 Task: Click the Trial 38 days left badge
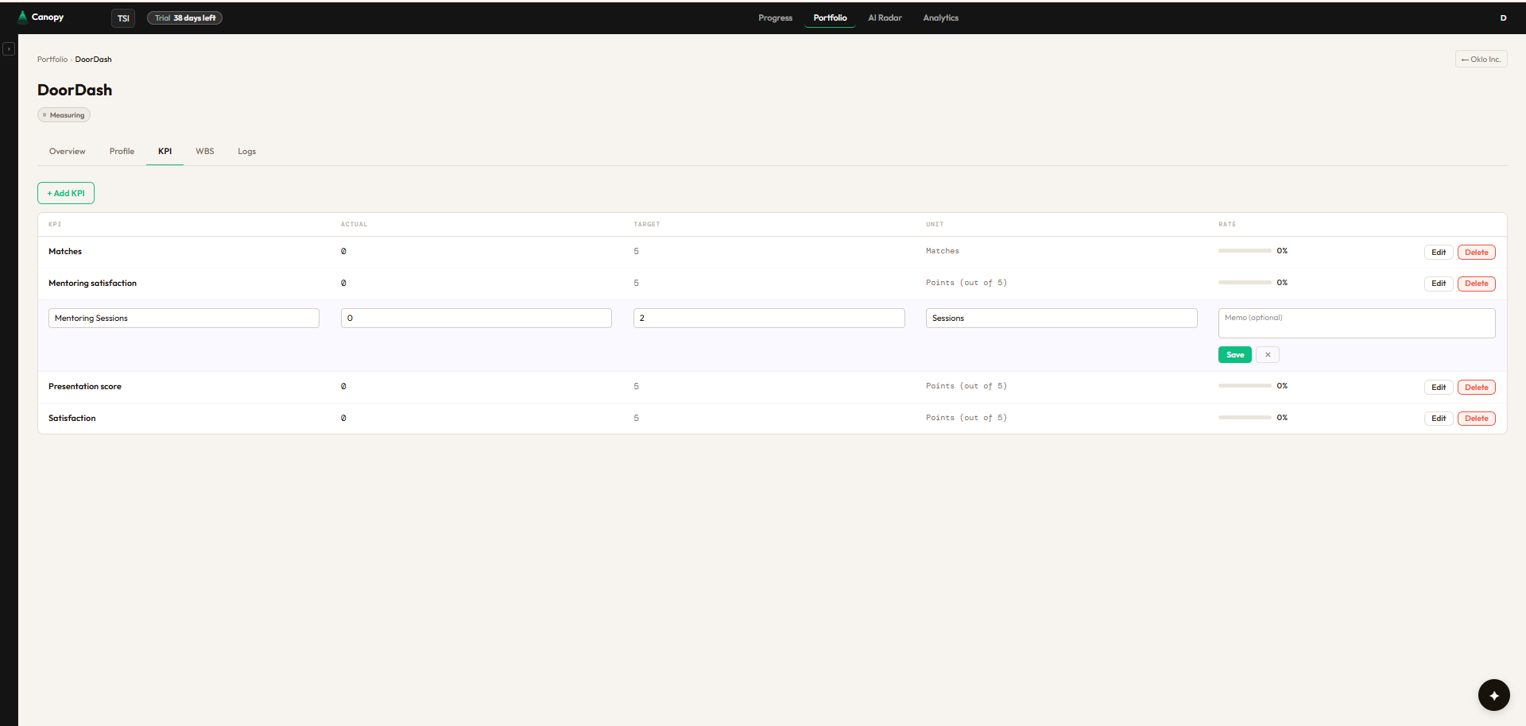point(184,18)
